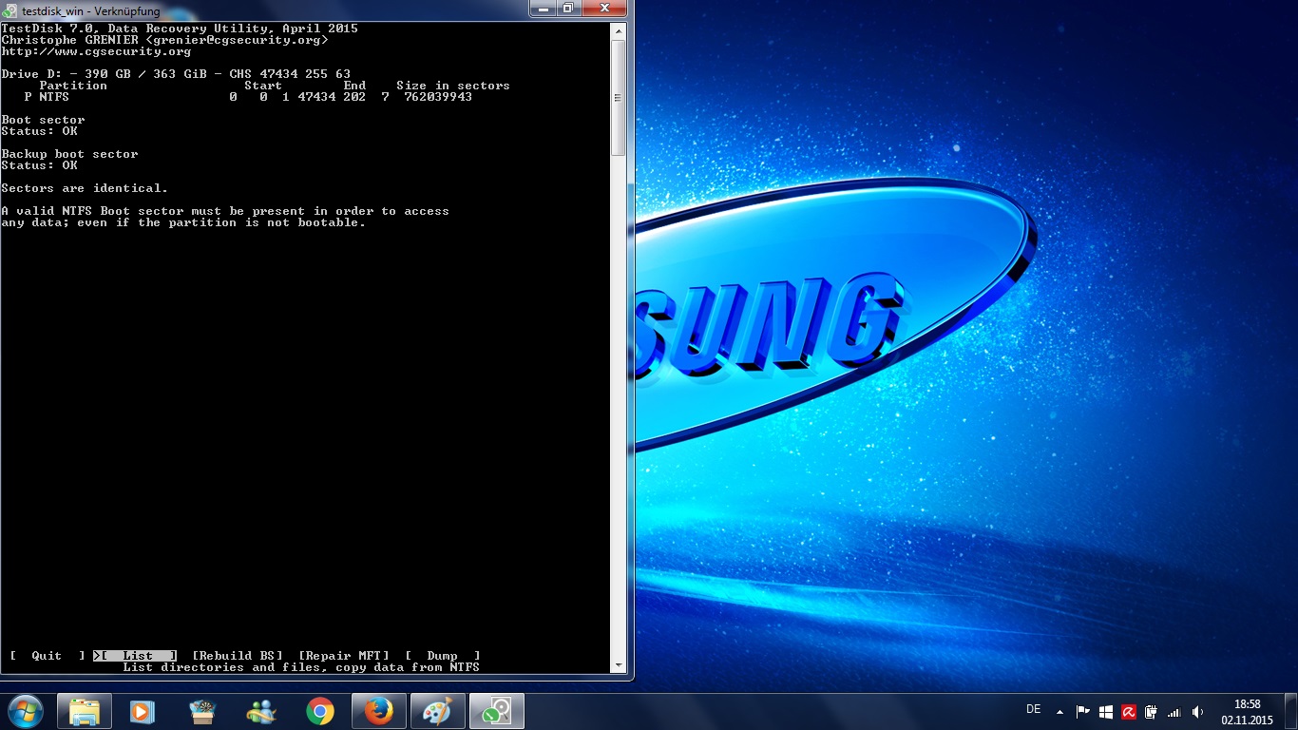Click "List directories and files" hint line

(x=301, y=667)
